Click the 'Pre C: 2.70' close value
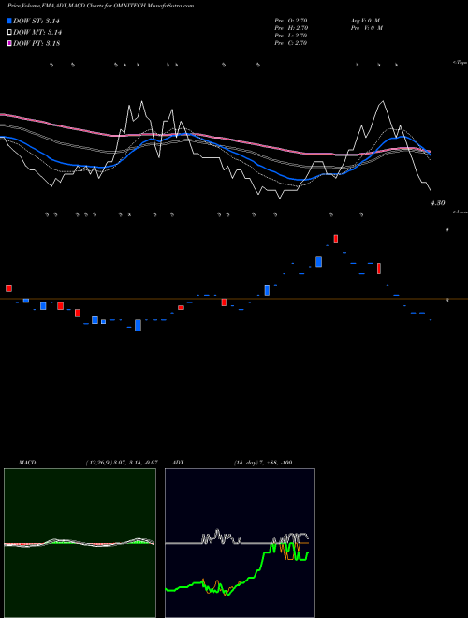The height and width of the screenshot is (618, 468). coord(291,43)
